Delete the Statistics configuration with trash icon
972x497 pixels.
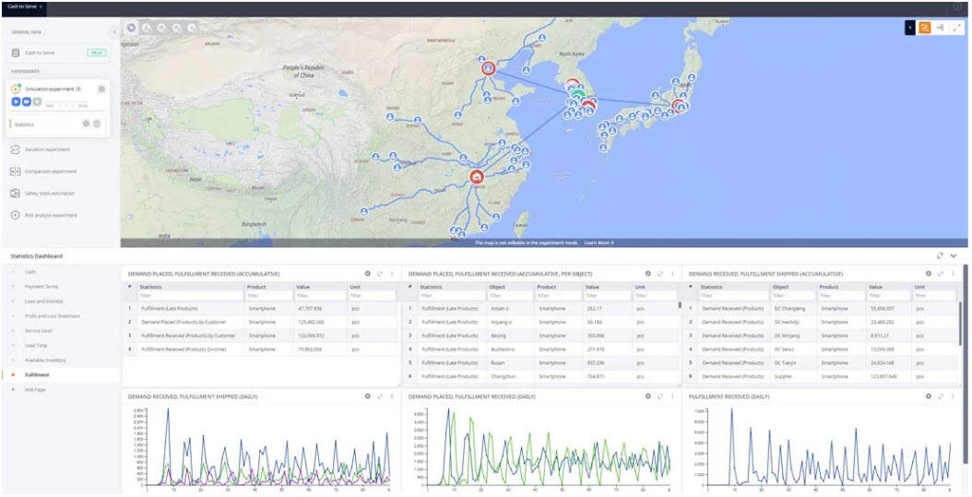[x=97, y=124]
